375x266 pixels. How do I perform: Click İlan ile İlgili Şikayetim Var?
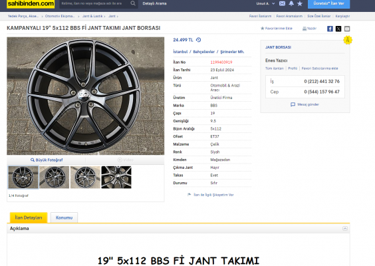click(x=211, y=195)
